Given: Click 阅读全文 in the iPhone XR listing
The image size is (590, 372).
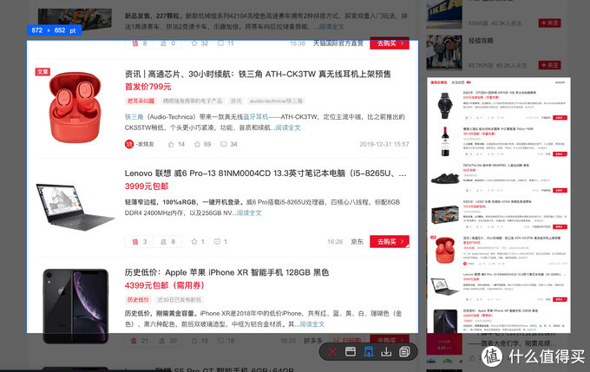Looking at the screenshot, I should point(312,324).
